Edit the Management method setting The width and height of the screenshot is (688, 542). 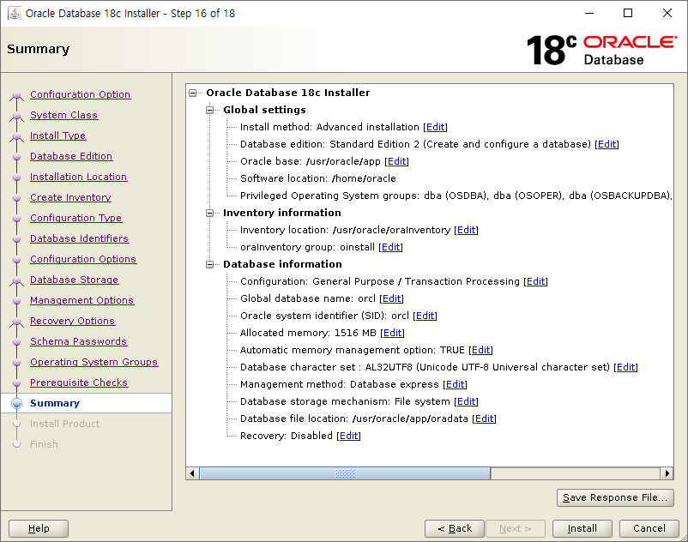(x=455, y=384)
